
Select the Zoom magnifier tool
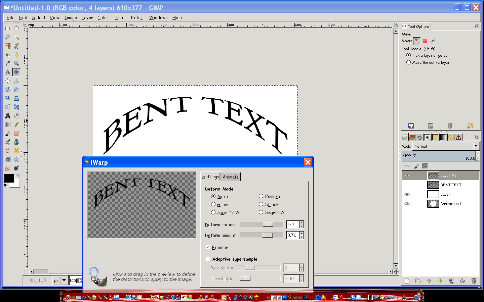16,63
